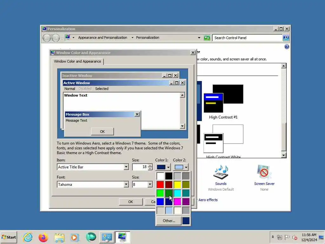
Task: Pick the yellow color swatch
Action: (x=177, y=185)
